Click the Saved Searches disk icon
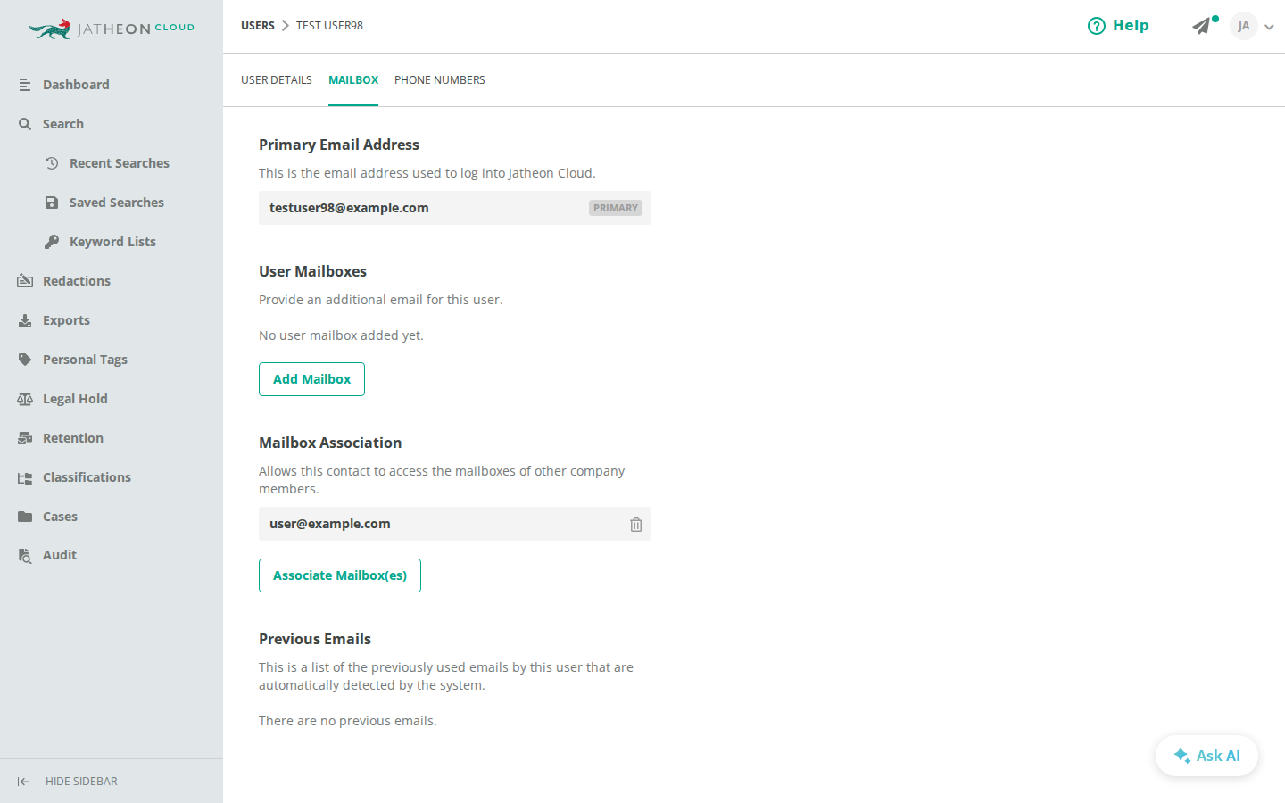Viewport: 1285px width, 803px height. coord(52,203)
